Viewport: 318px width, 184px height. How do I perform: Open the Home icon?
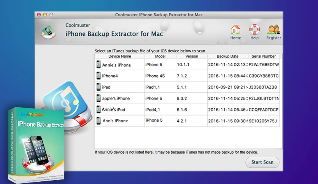235,30
